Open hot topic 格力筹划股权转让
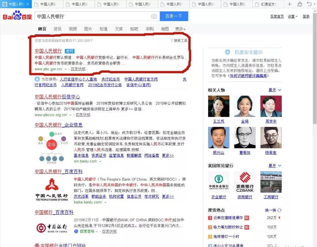Image resolution: width=317 pixels, height=247 pixels. pyautogui.click(x=228, y=227)
